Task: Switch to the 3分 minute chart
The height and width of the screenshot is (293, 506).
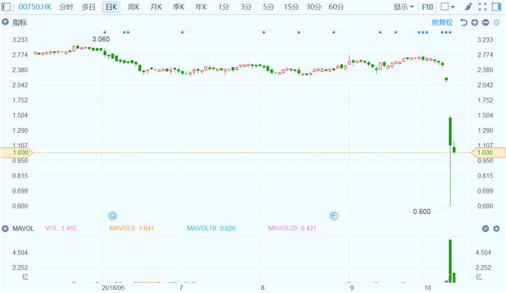Action: (246, 7)
